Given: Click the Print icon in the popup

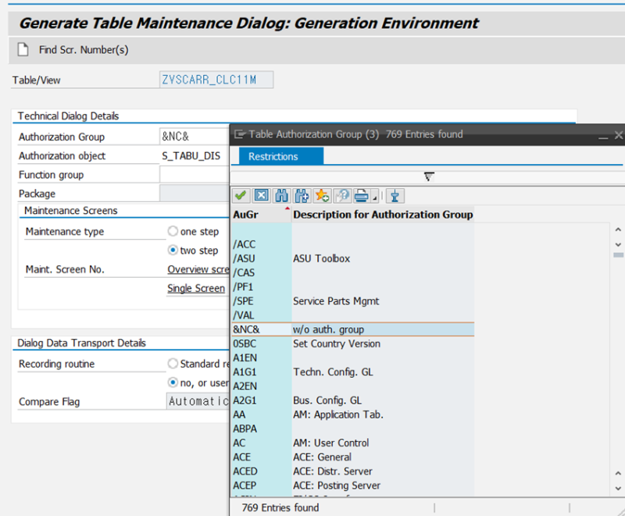Looking at the screenshot, I should coord(362,195).
